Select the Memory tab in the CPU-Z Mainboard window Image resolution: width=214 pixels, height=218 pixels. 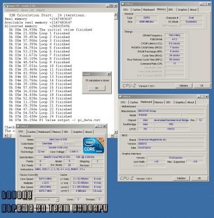point(159,102)
